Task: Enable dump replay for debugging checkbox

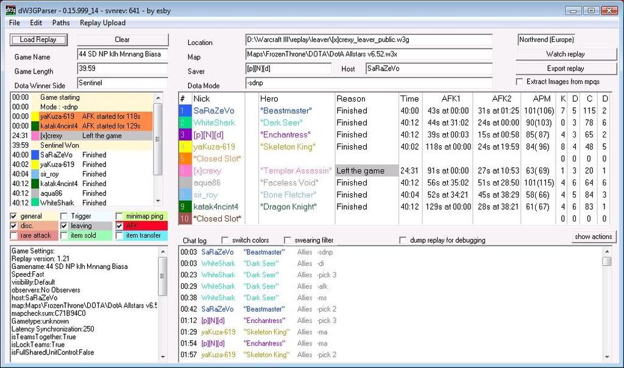Action: coord(403,240)
